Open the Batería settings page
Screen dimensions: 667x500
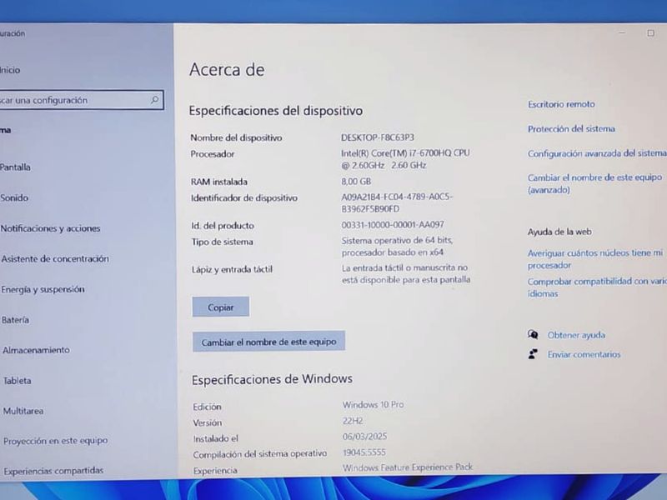pos(15,320)
